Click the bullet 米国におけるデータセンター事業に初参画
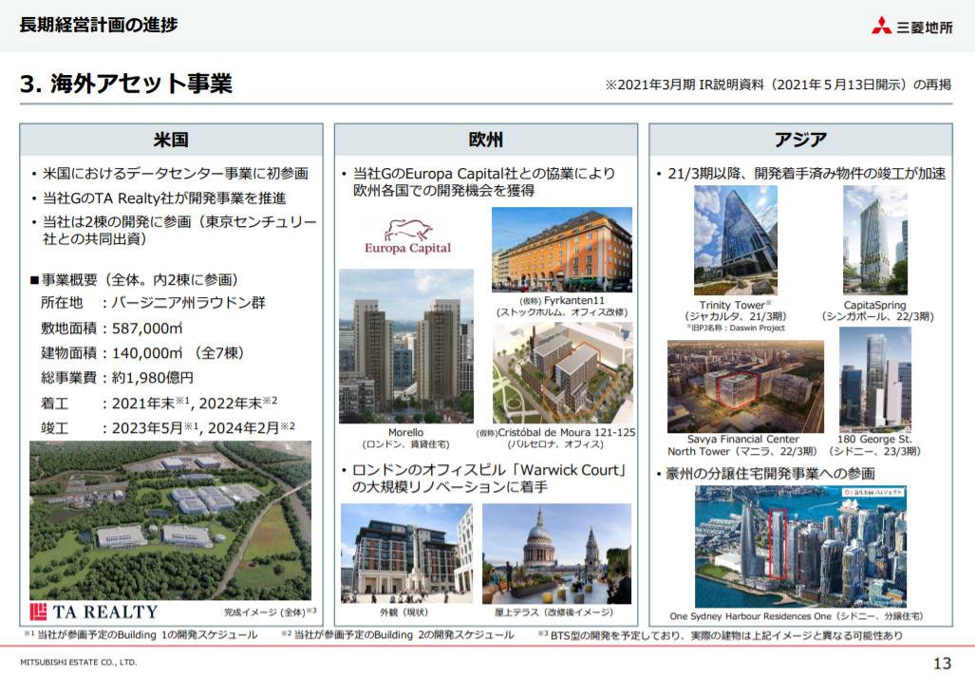Screen dimensions: 975x676 (170, 174)
